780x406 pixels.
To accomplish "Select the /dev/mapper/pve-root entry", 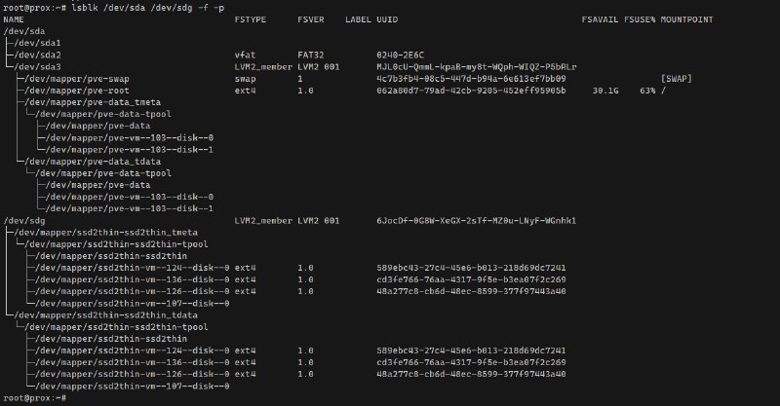I will click(77, 91).
